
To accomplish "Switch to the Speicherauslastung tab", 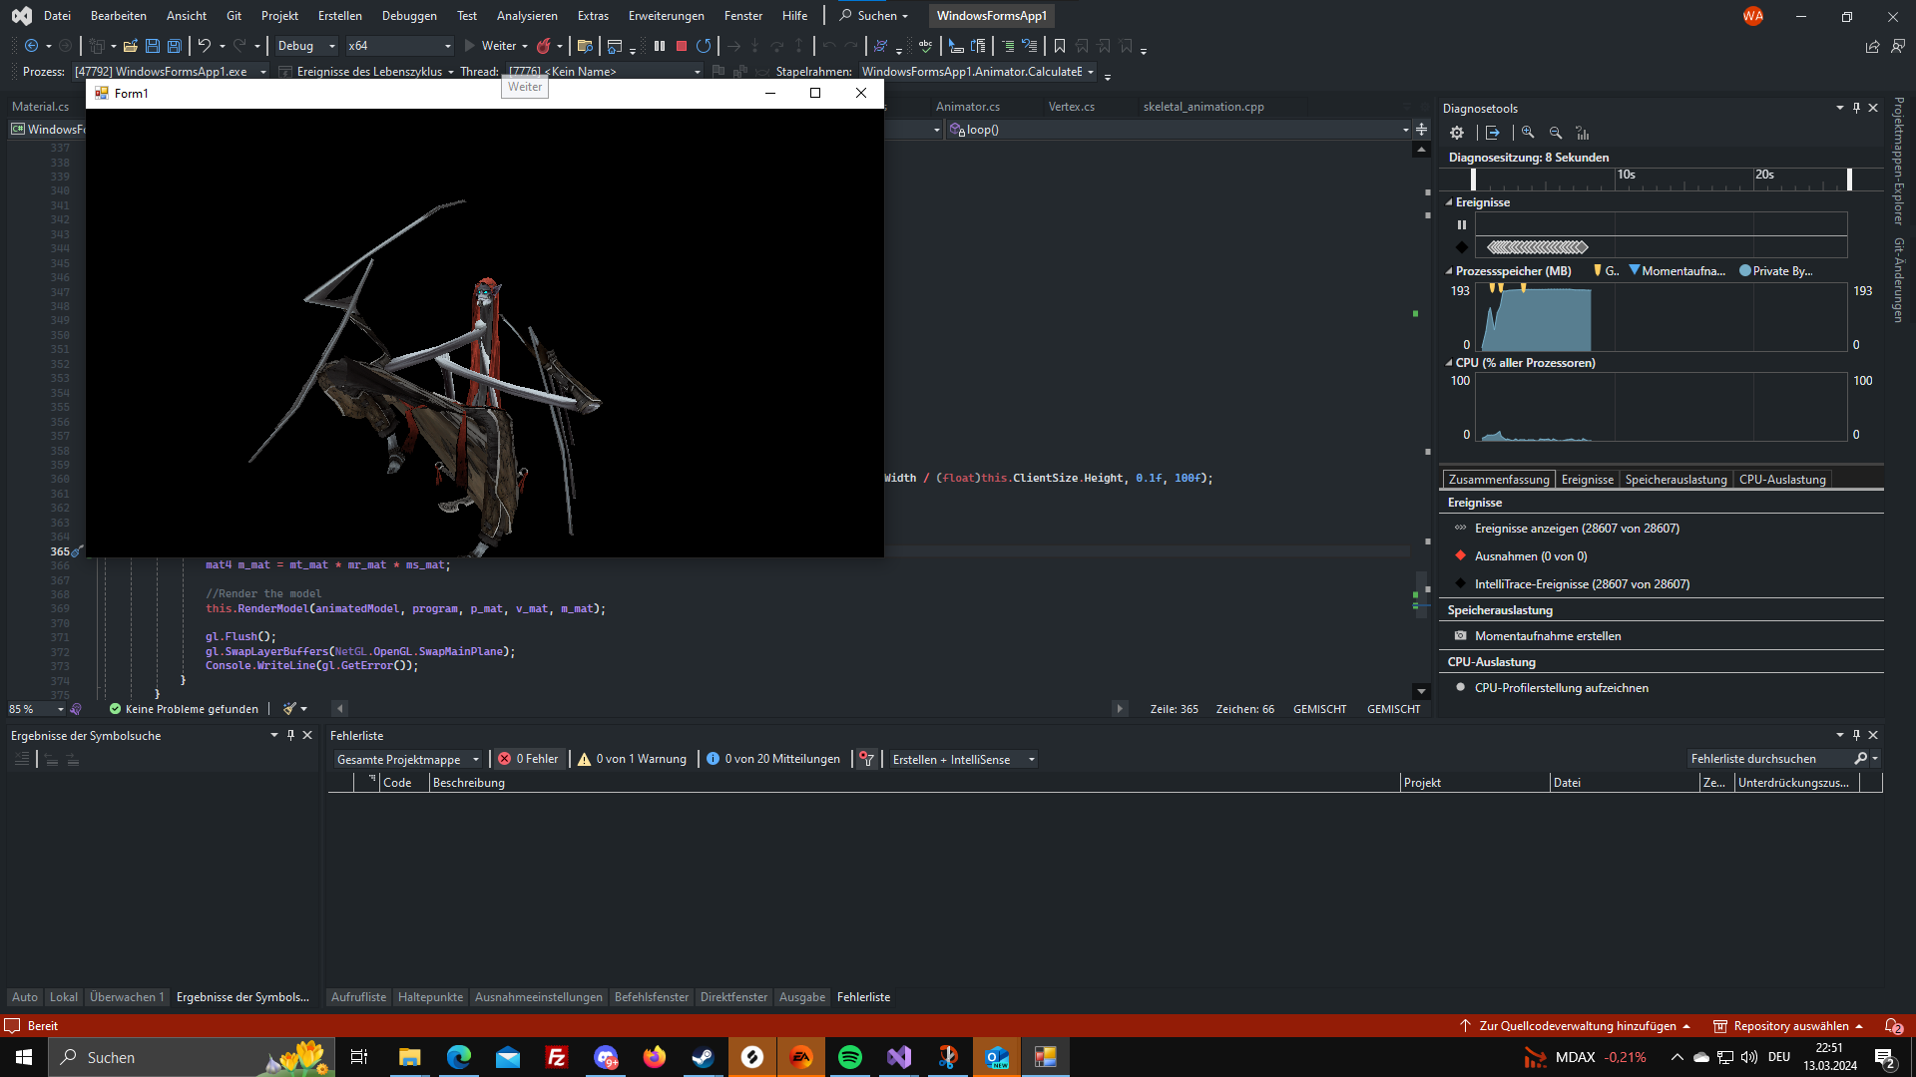I will tap(1676, 480).
